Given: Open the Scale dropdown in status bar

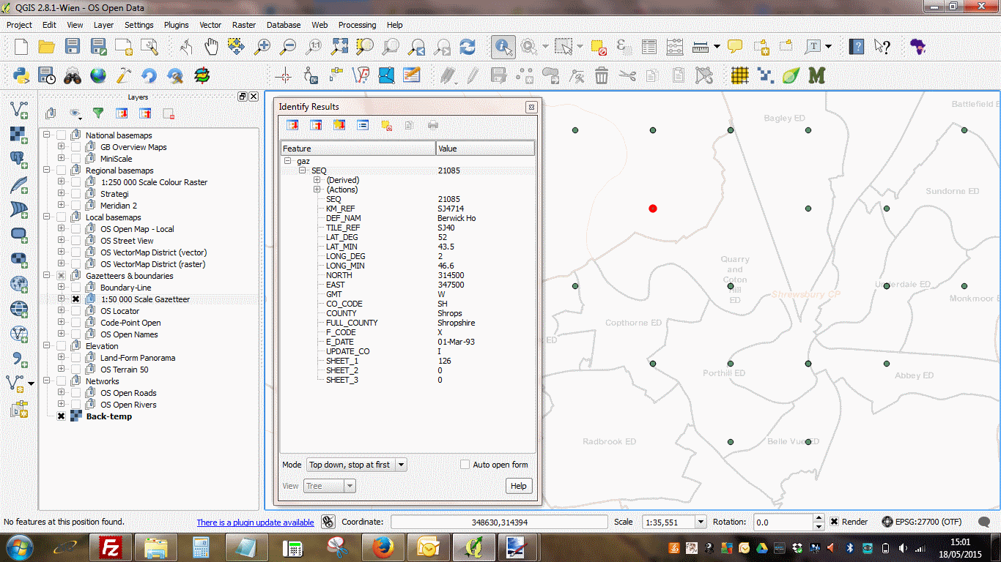Looking at the screenshot, I should [x=700, y=522].
